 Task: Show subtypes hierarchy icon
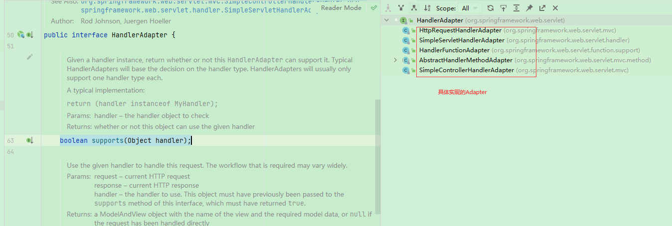[x=414, y=8]
